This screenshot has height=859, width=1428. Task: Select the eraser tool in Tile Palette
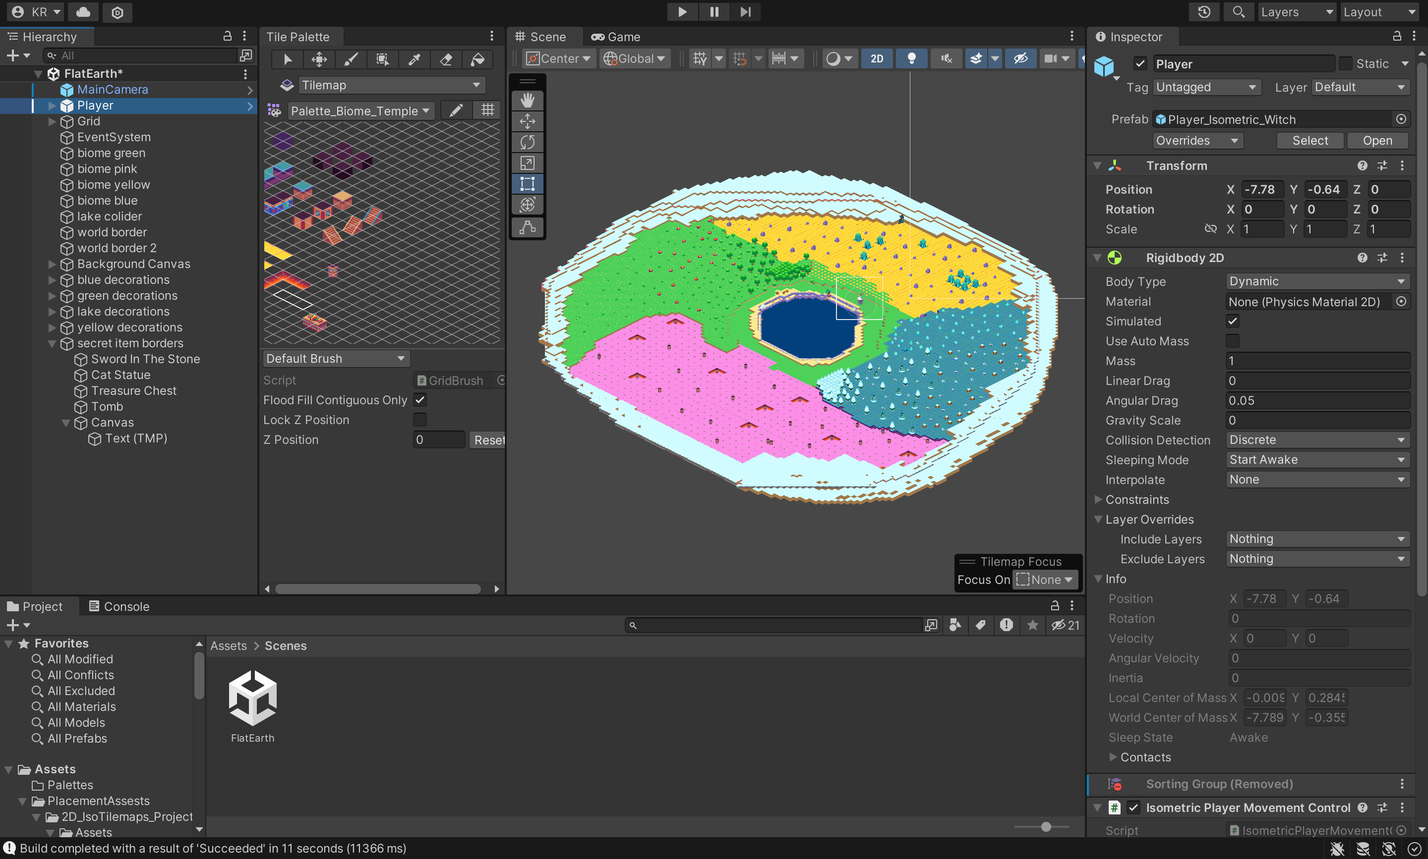[445, 59]
